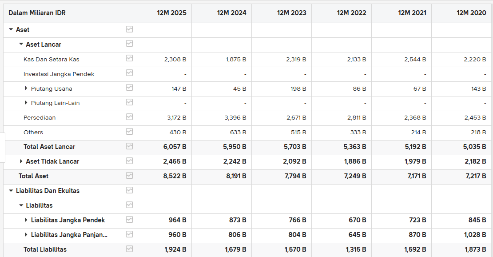Show chart for Others row

coord(129,131)
